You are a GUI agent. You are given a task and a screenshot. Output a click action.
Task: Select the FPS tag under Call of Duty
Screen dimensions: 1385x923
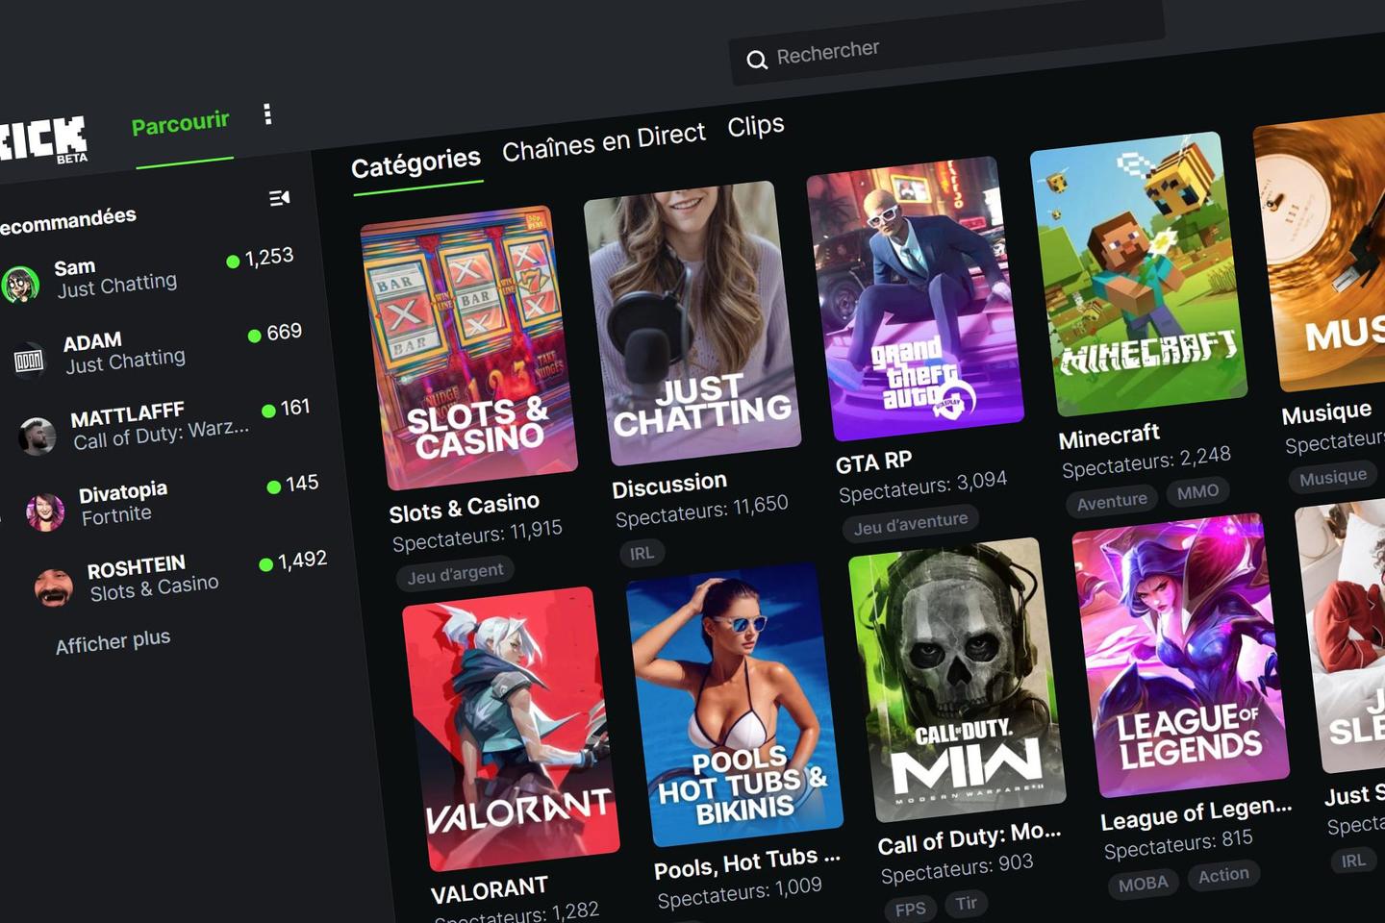(x=910, y=908)
